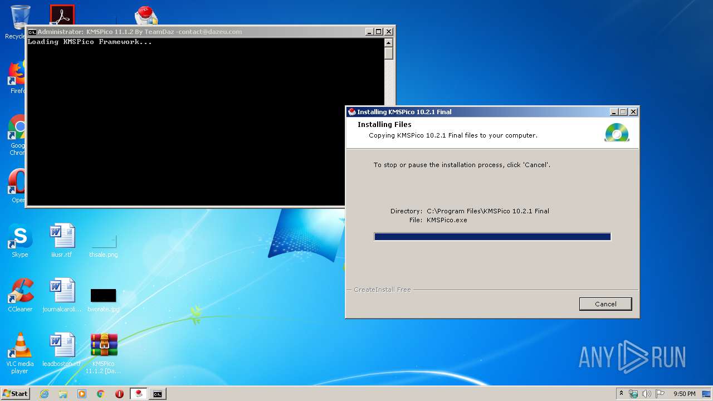The height and width of the screenshot is (401, 713).
Task: Select the Adobe Acrobat desktop icon
Action: (62, 16)
